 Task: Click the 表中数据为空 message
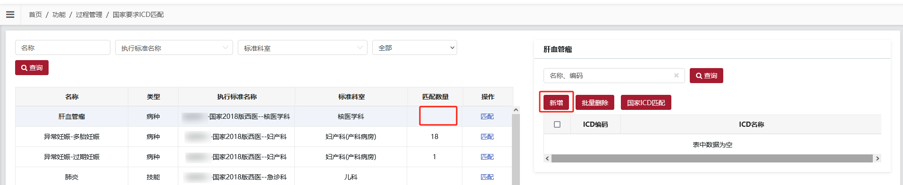click(x=712, y=145)
